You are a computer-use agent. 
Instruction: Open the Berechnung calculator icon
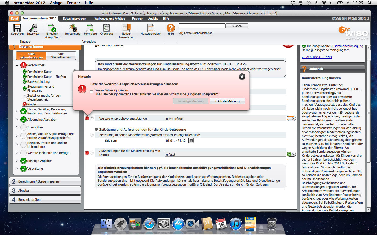click(73, 28)
